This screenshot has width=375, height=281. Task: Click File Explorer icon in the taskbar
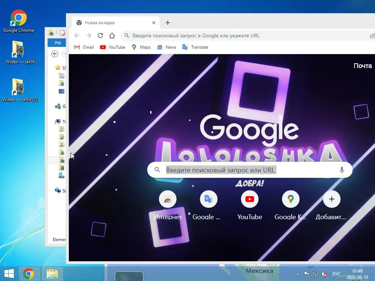pos(52,273)
